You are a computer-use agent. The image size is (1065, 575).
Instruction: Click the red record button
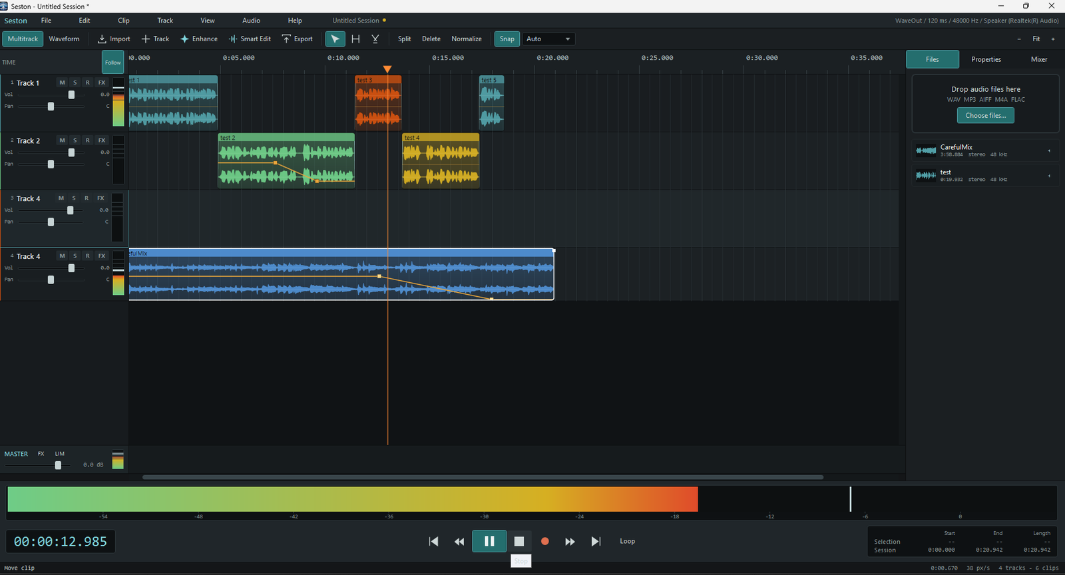tap(544, 541)
